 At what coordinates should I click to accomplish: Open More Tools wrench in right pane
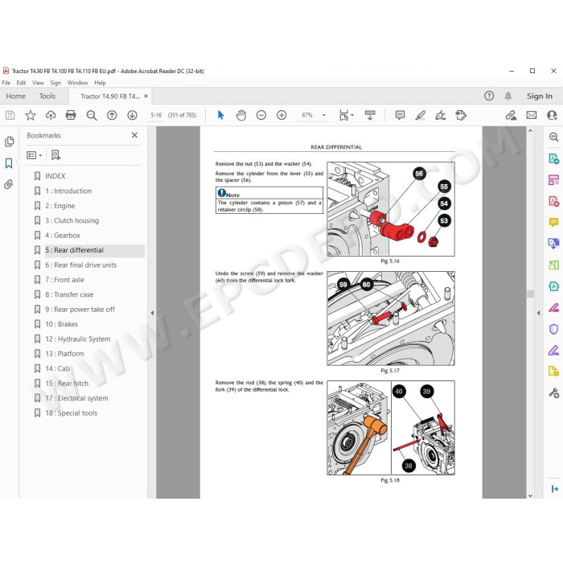point(553,392)
